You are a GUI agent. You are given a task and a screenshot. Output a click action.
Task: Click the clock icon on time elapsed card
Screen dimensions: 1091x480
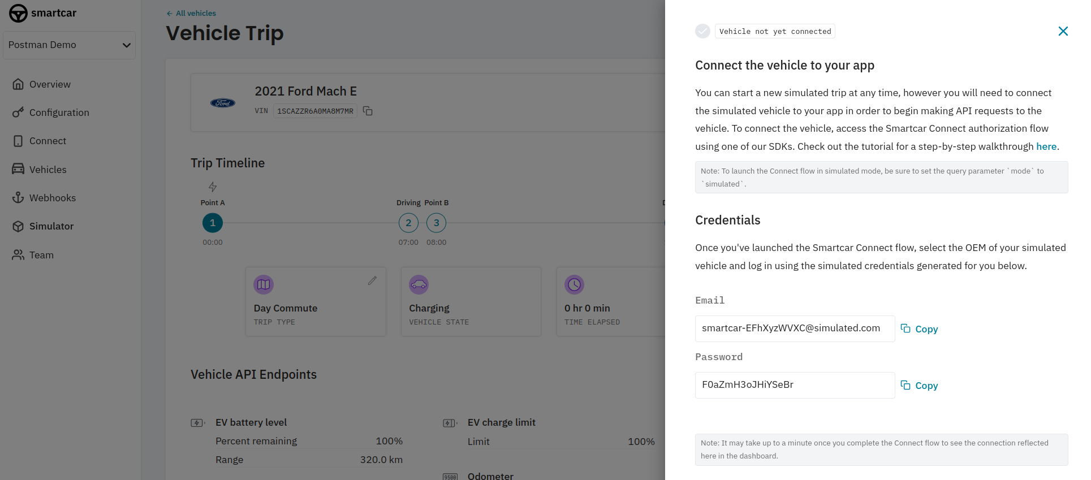pos(574,284)
